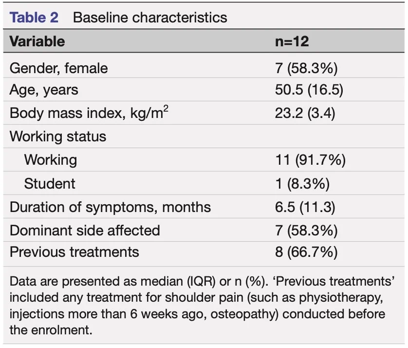Screen dimensions: 408x348
Task: Click the duration value 6.5 (11.3)
Action: [305, 207]
